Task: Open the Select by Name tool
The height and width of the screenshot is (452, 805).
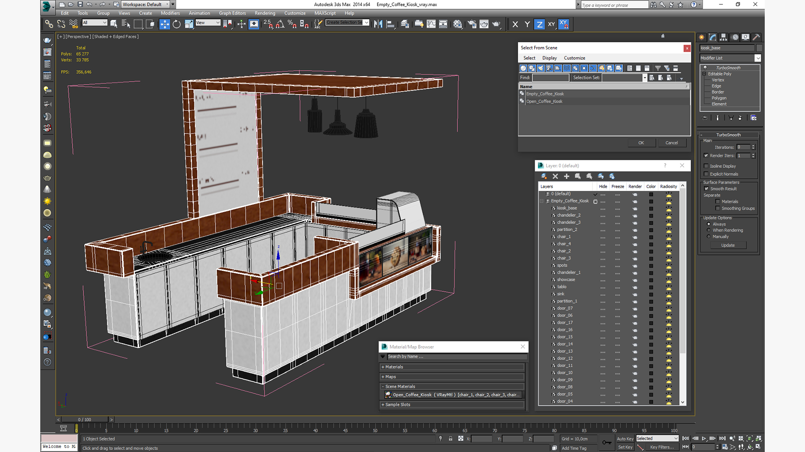Action: coord(125,24)
